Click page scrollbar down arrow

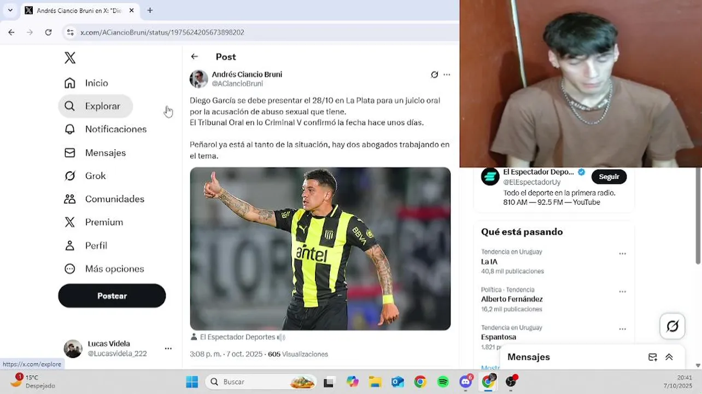[x=698, y=365]
